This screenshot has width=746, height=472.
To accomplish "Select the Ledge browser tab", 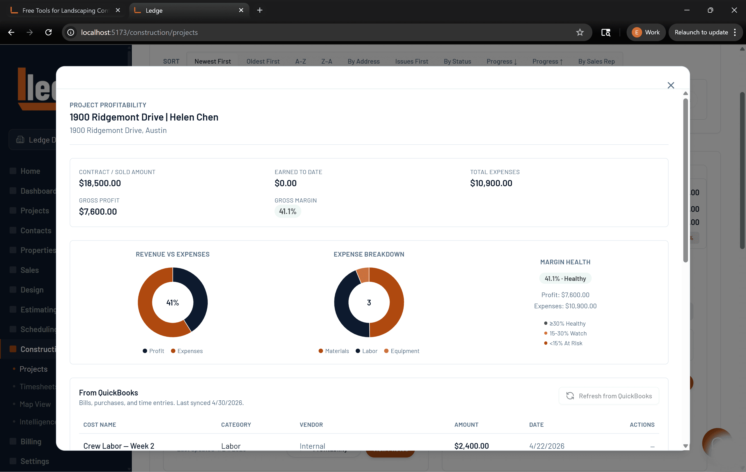I will click(189, 10).
